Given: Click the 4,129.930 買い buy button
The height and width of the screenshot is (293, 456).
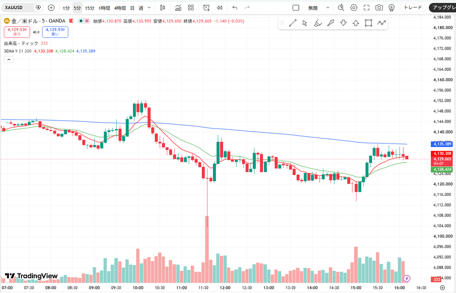Looking at the screenshot, I should (55, 32).
